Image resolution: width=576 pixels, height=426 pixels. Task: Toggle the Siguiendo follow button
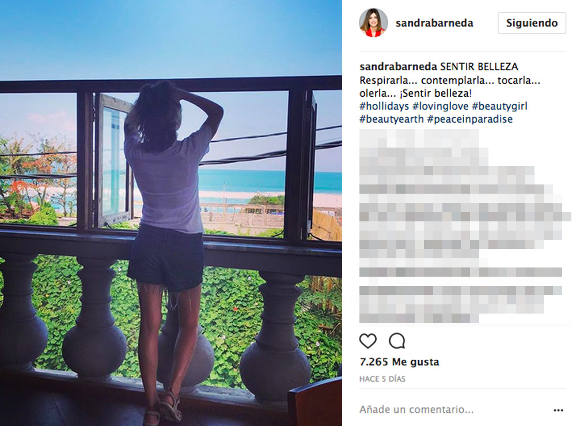[532, 23]
